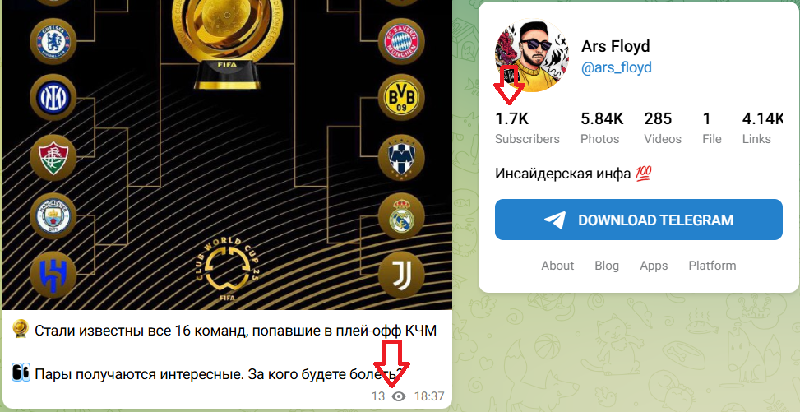Click the post views eye icon

[399, 396]
